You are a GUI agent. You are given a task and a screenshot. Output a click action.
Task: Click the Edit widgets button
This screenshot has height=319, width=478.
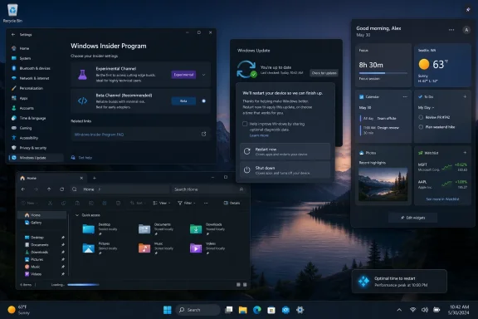412,218
